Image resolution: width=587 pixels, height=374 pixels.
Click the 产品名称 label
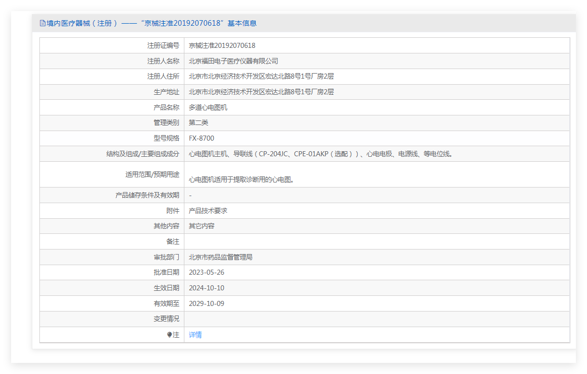pos(167,107)
